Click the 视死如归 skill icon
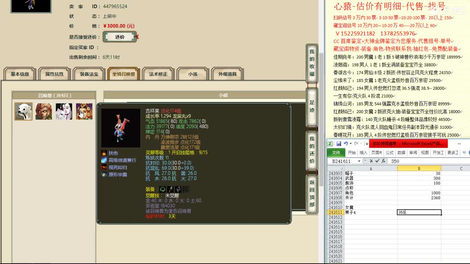The width and height of the screenshot is (470, 264). tap(104, 167)
